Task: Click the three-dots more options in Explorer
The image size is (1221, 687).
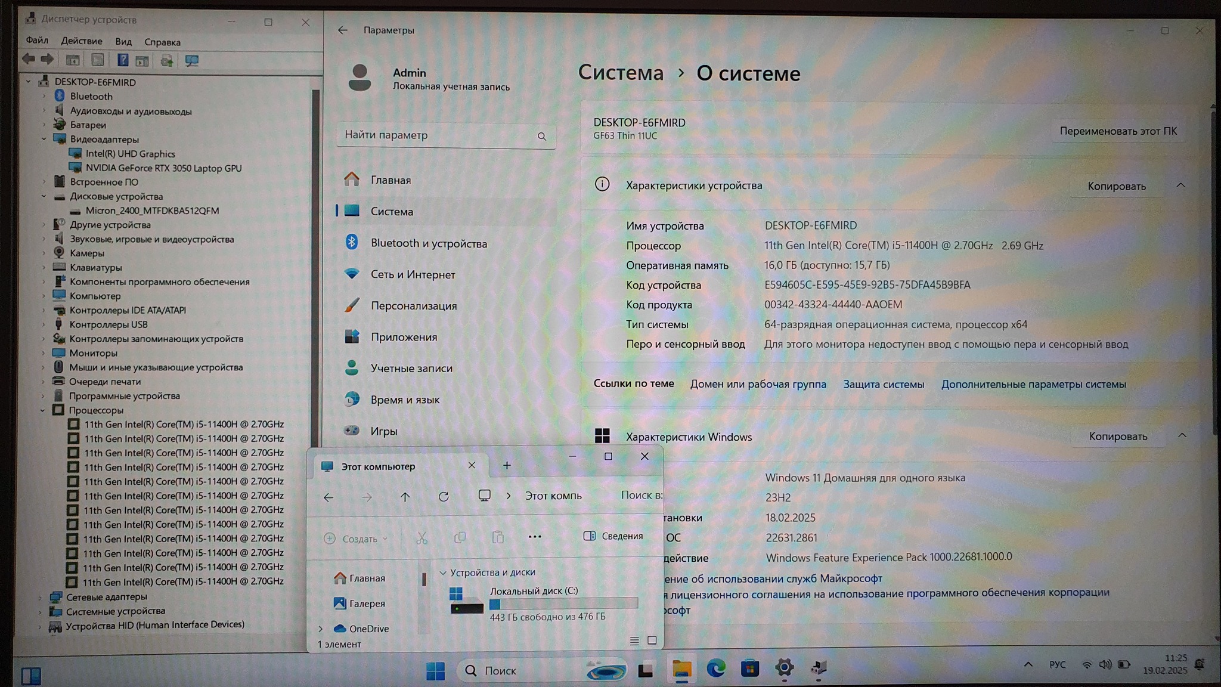Action: coord(535,537)
